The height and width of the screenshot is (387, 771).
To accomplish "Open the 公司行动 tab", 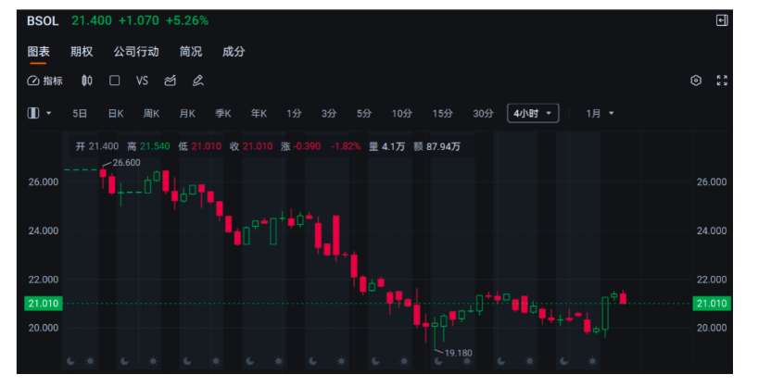I will [x=136, y=52].
